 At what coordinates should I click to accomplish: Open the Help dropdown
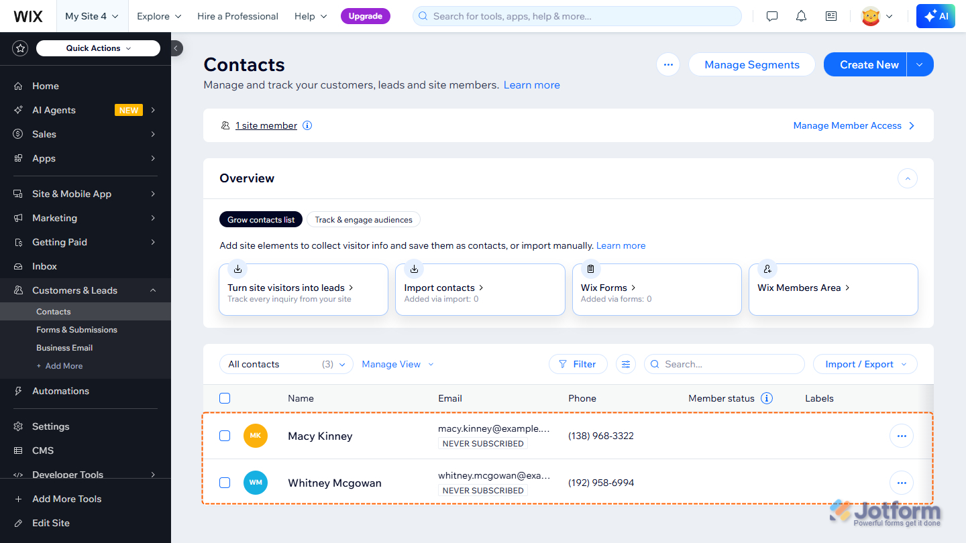click(x=311, y=16)
